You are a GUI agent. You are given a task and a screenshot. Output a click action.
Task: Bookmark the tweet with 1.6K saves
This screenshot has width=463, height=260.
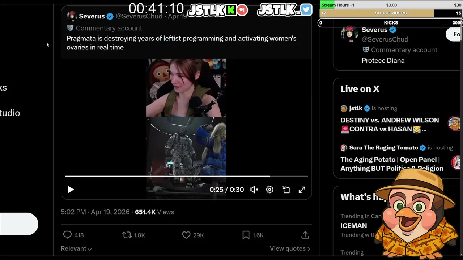coord(246,235)
